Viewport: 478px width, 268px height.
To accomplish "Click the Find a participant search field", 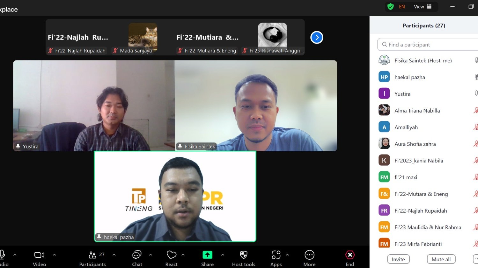I will (x=427, y=45).
